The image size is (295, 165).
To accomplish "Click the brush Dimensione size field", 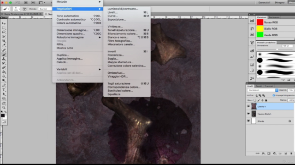I will tap(287, 46).
